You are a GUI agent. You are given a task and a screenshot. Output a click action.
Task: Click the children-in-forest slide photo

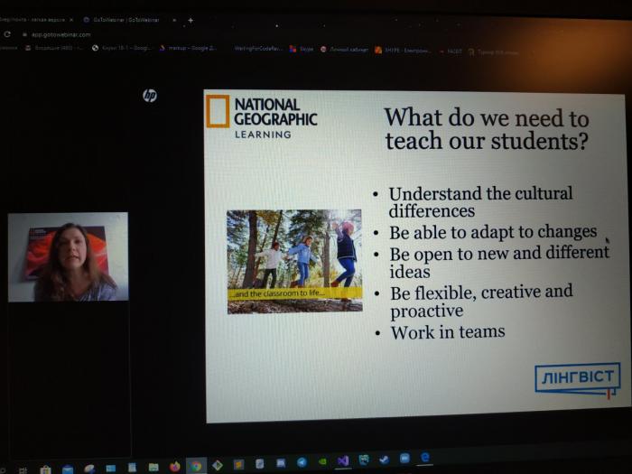pyautogui.click(x=294, y=261)
